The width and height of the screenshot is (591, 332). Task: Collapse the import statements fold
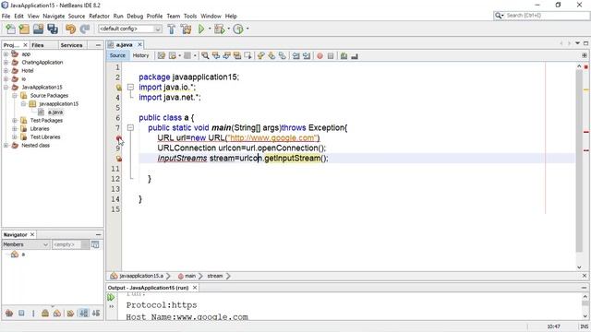(x=130, y=87)
